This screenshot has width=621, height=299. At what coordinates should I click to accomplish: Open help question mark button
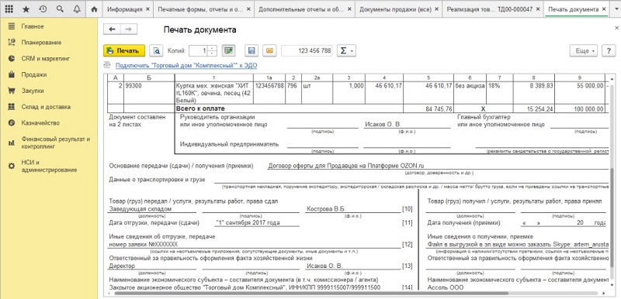click(608, 50)
